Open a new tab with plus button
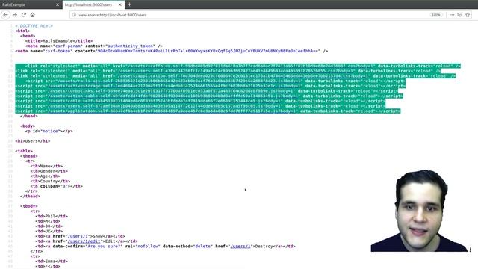478x269 pixels. coord(129,4)
